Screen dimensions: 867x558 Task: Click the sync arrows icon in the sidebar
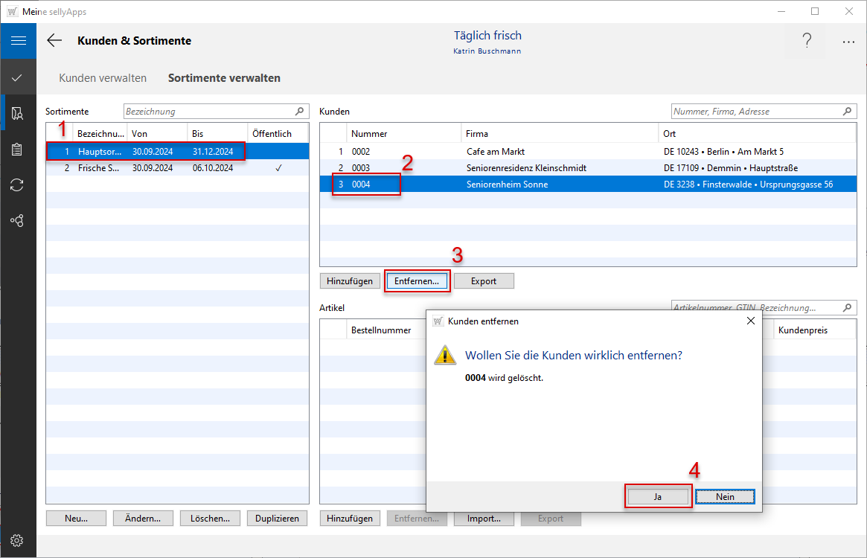18,185
